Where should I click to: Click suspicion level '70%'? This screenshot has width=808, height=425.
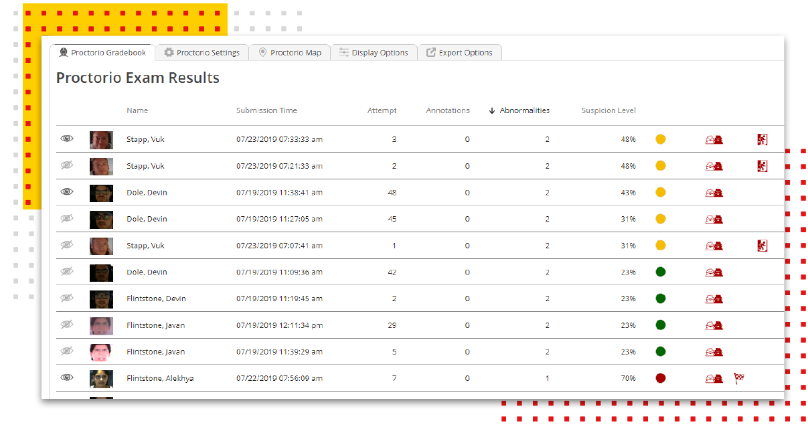628,378
